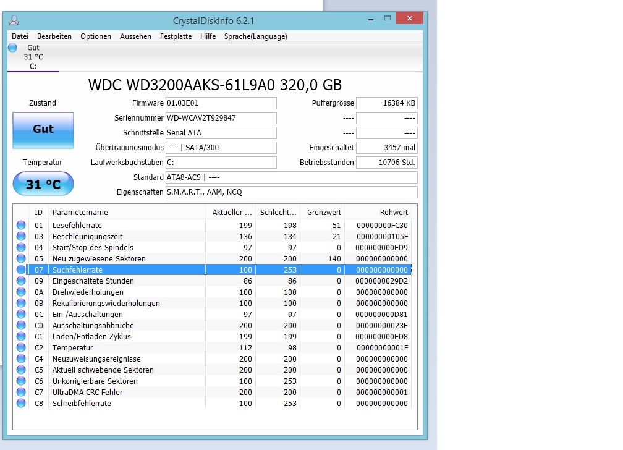Open the Festplatte menu
Viewport: 623px width, 450px height.
[x=176, y=36]
